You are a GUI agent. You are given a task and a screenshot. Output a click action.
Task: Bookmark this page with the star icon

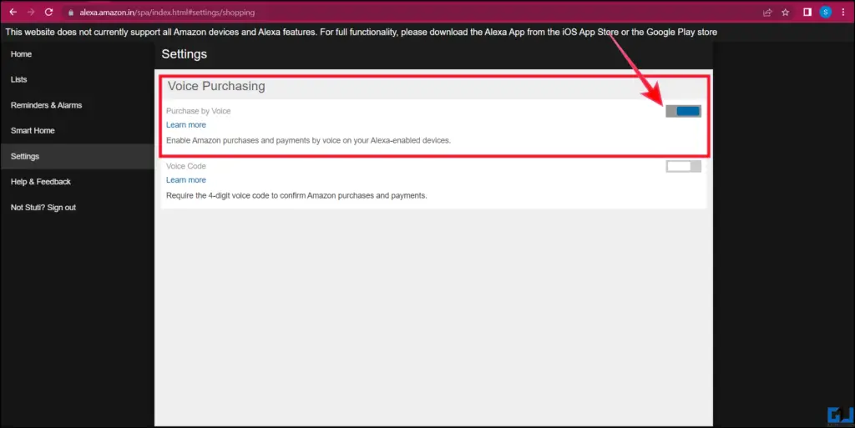tap(785, 12)
